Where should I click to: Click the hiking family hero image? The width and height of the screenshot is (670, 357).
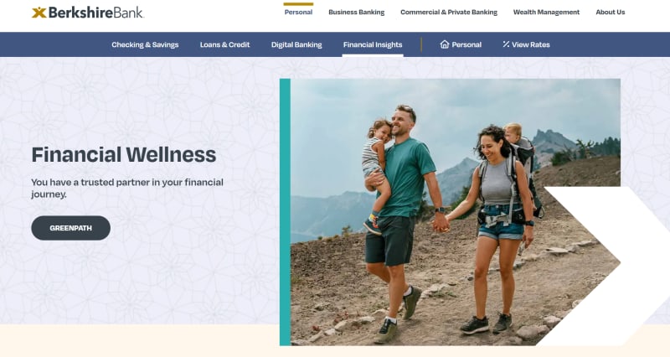tap(450, 212)
